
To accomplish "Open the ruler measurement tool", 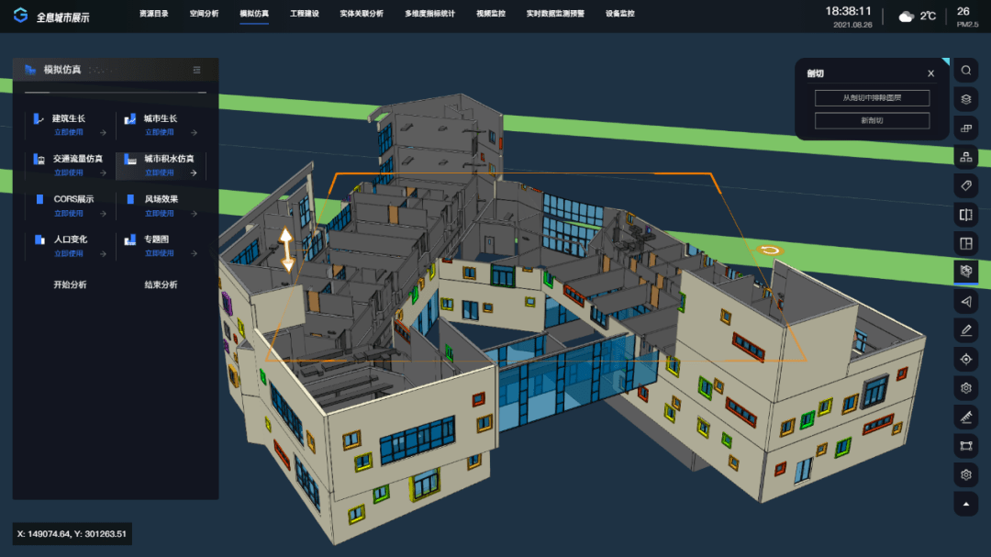I will tap(965, 418).
